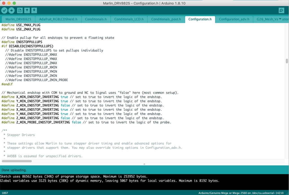Viewport: 289px width, 195px height.
Task: Click 'true' value of Y_MIN_ENDSTOP_INVERTING
Action: [64, 101]
